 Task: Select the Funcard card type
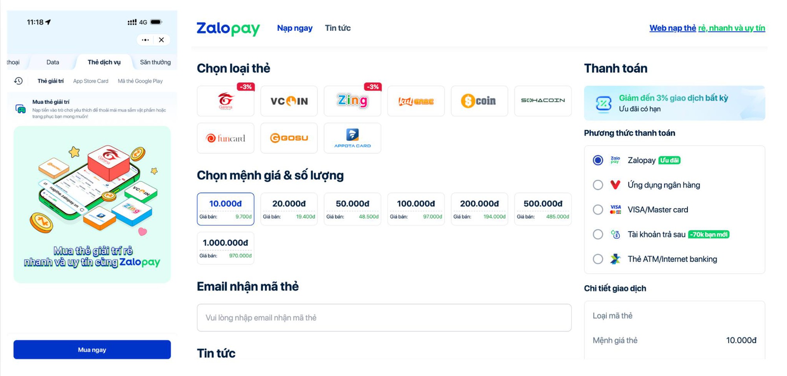pos(225,138)
